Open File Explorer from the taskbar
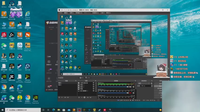 pyautogui.click(x=59, y=110)
